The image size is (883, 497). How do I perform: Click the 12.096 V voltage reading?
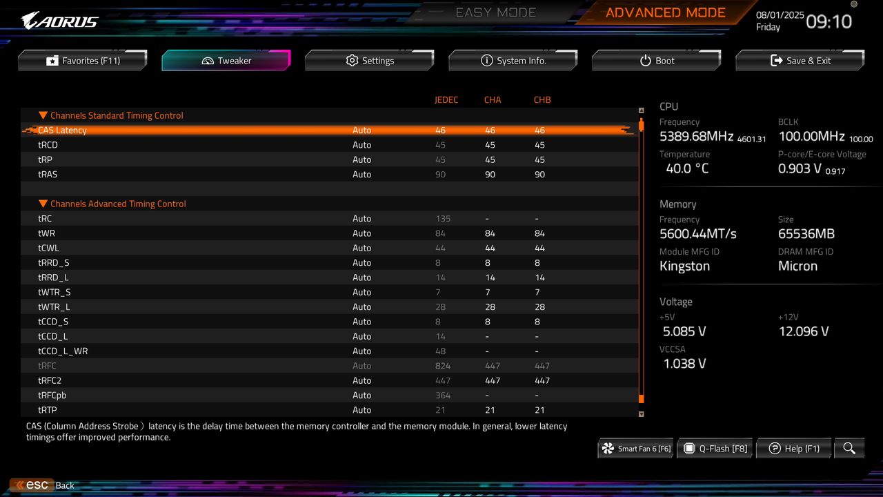804,331
